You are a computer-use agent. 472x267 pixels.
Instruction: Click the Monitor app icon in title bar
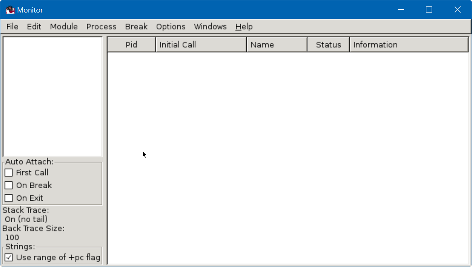[10, 10]
